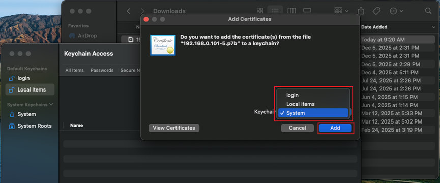Open Finder group-by dropdown
The height and width of the screenshot is (183, 440).
[341, 11]
